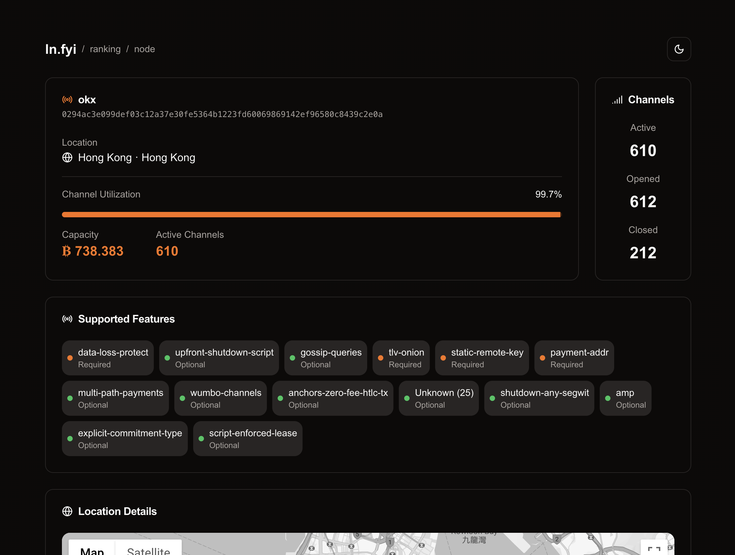Select the node public key hash
735x555 pixels.
point(222,114)
